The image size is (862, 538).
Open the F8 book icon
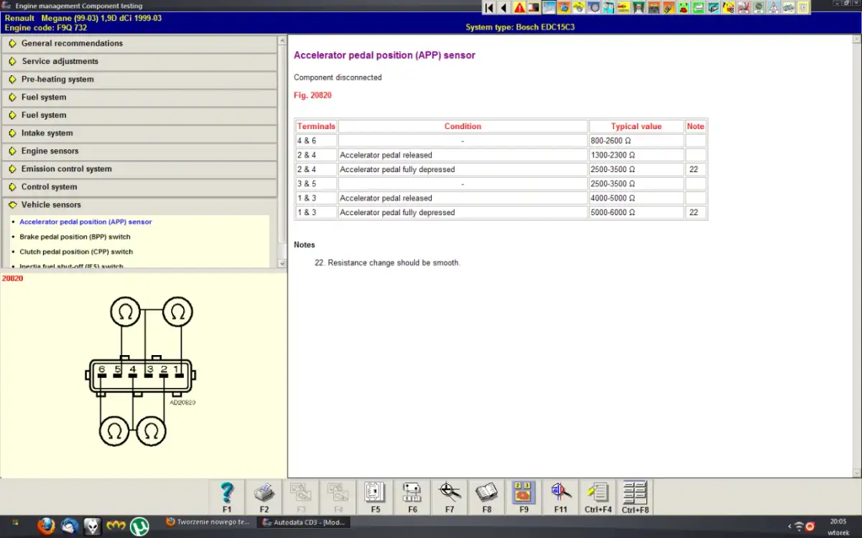tap(487, 493)
